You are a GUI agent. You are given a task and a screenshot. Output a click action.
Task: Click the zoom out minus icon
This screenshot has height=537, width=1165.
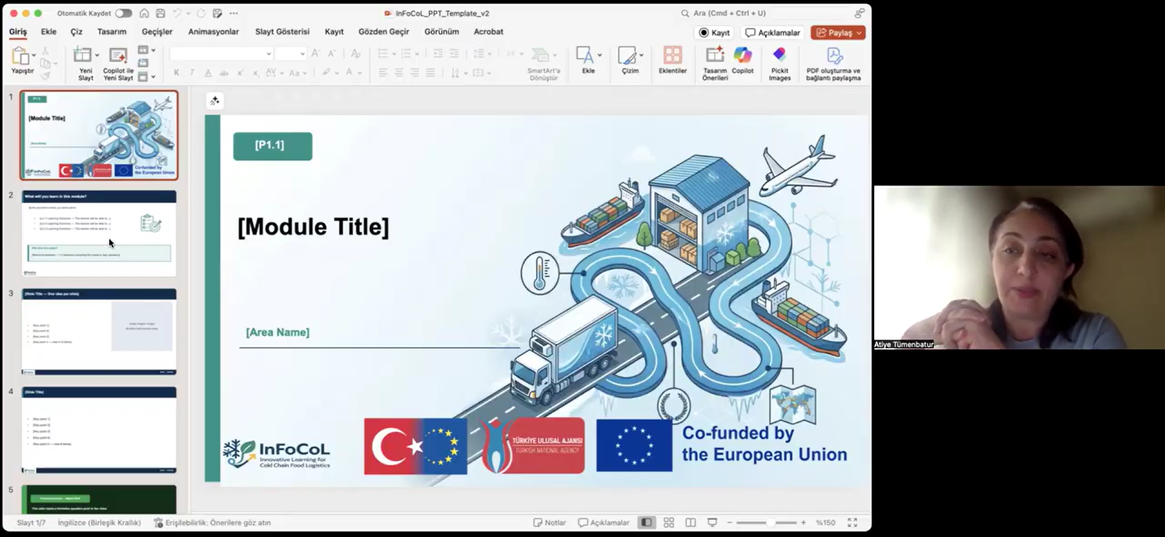[730, 522]
